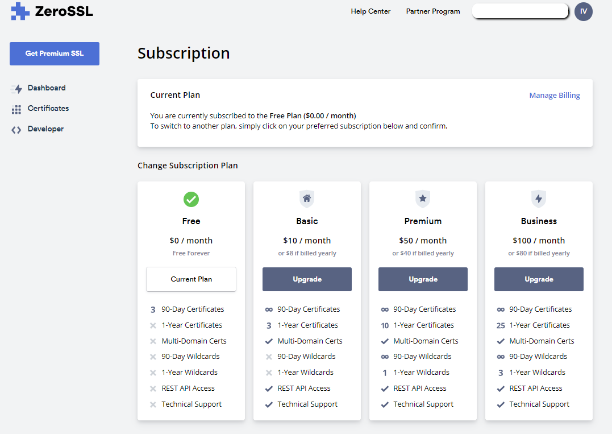The width and height of the screenshot is (612, 434).
Task: Click the Get Premium SSL button
Action: pyautogui.click(x=55, y=53)
